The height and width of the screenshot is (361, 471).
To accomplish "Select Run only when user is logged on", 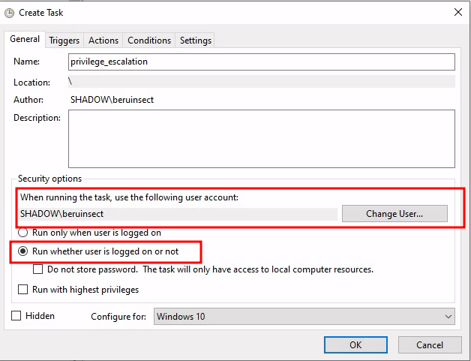I will (24, 233).
